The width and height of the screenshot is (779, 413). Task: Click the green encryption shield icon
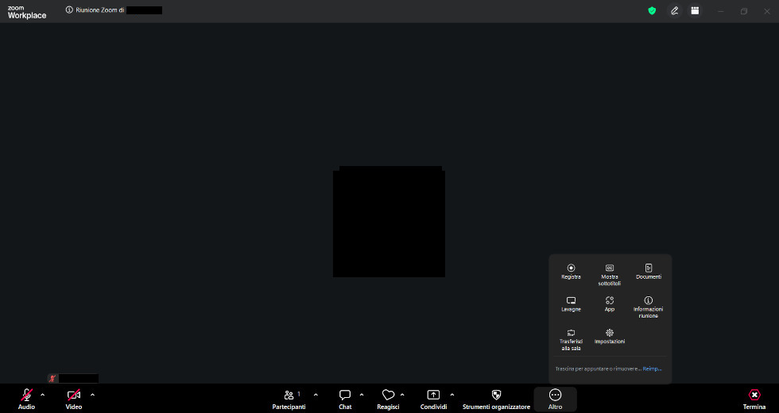click(x=652, y=10)
